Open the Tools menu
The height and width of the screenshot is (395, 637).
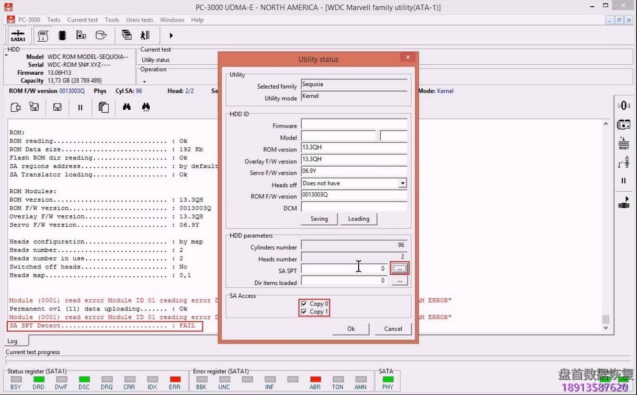tap(111, 20)
